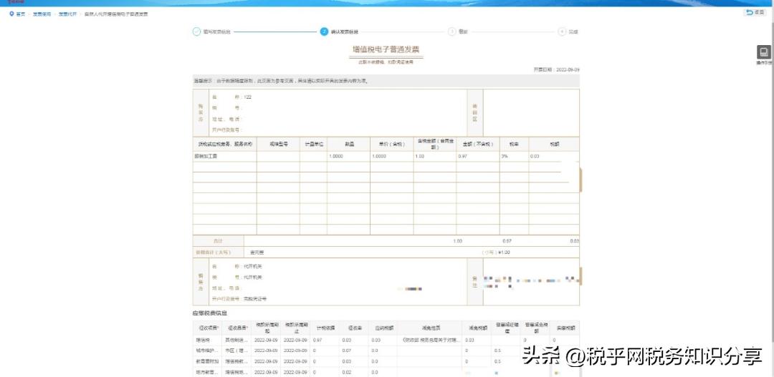Open 发票代开 breadcrumb link
Viewport: 774px width, 377px height.
(67, 14)
